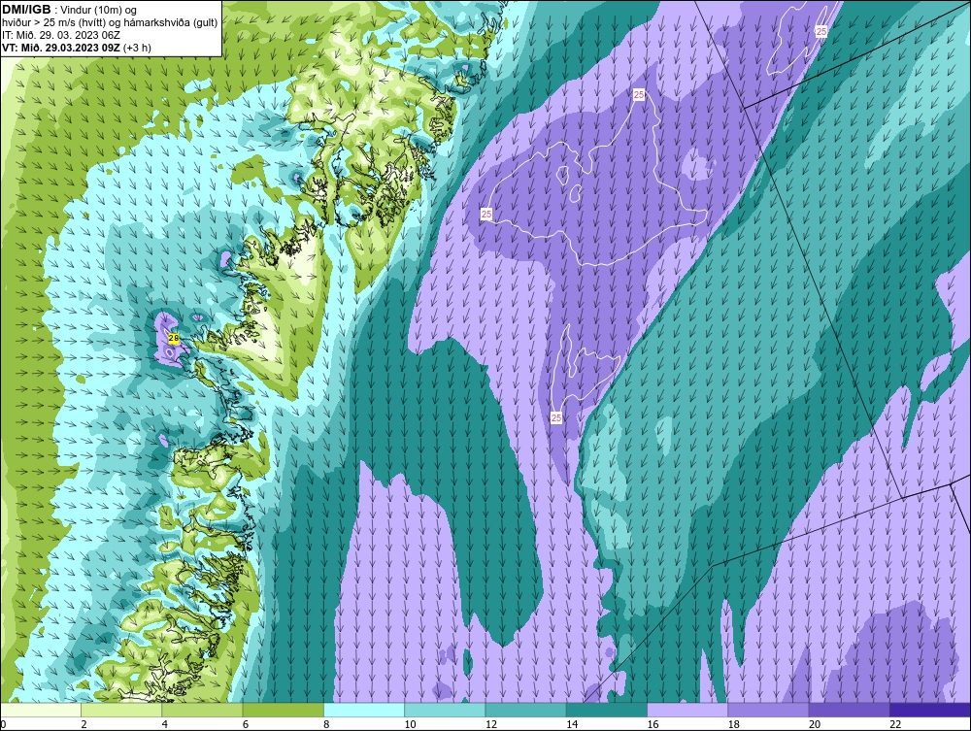Click the legend scale value 18
The height and width of the screenshot is (731, 971).
(734, 724)
